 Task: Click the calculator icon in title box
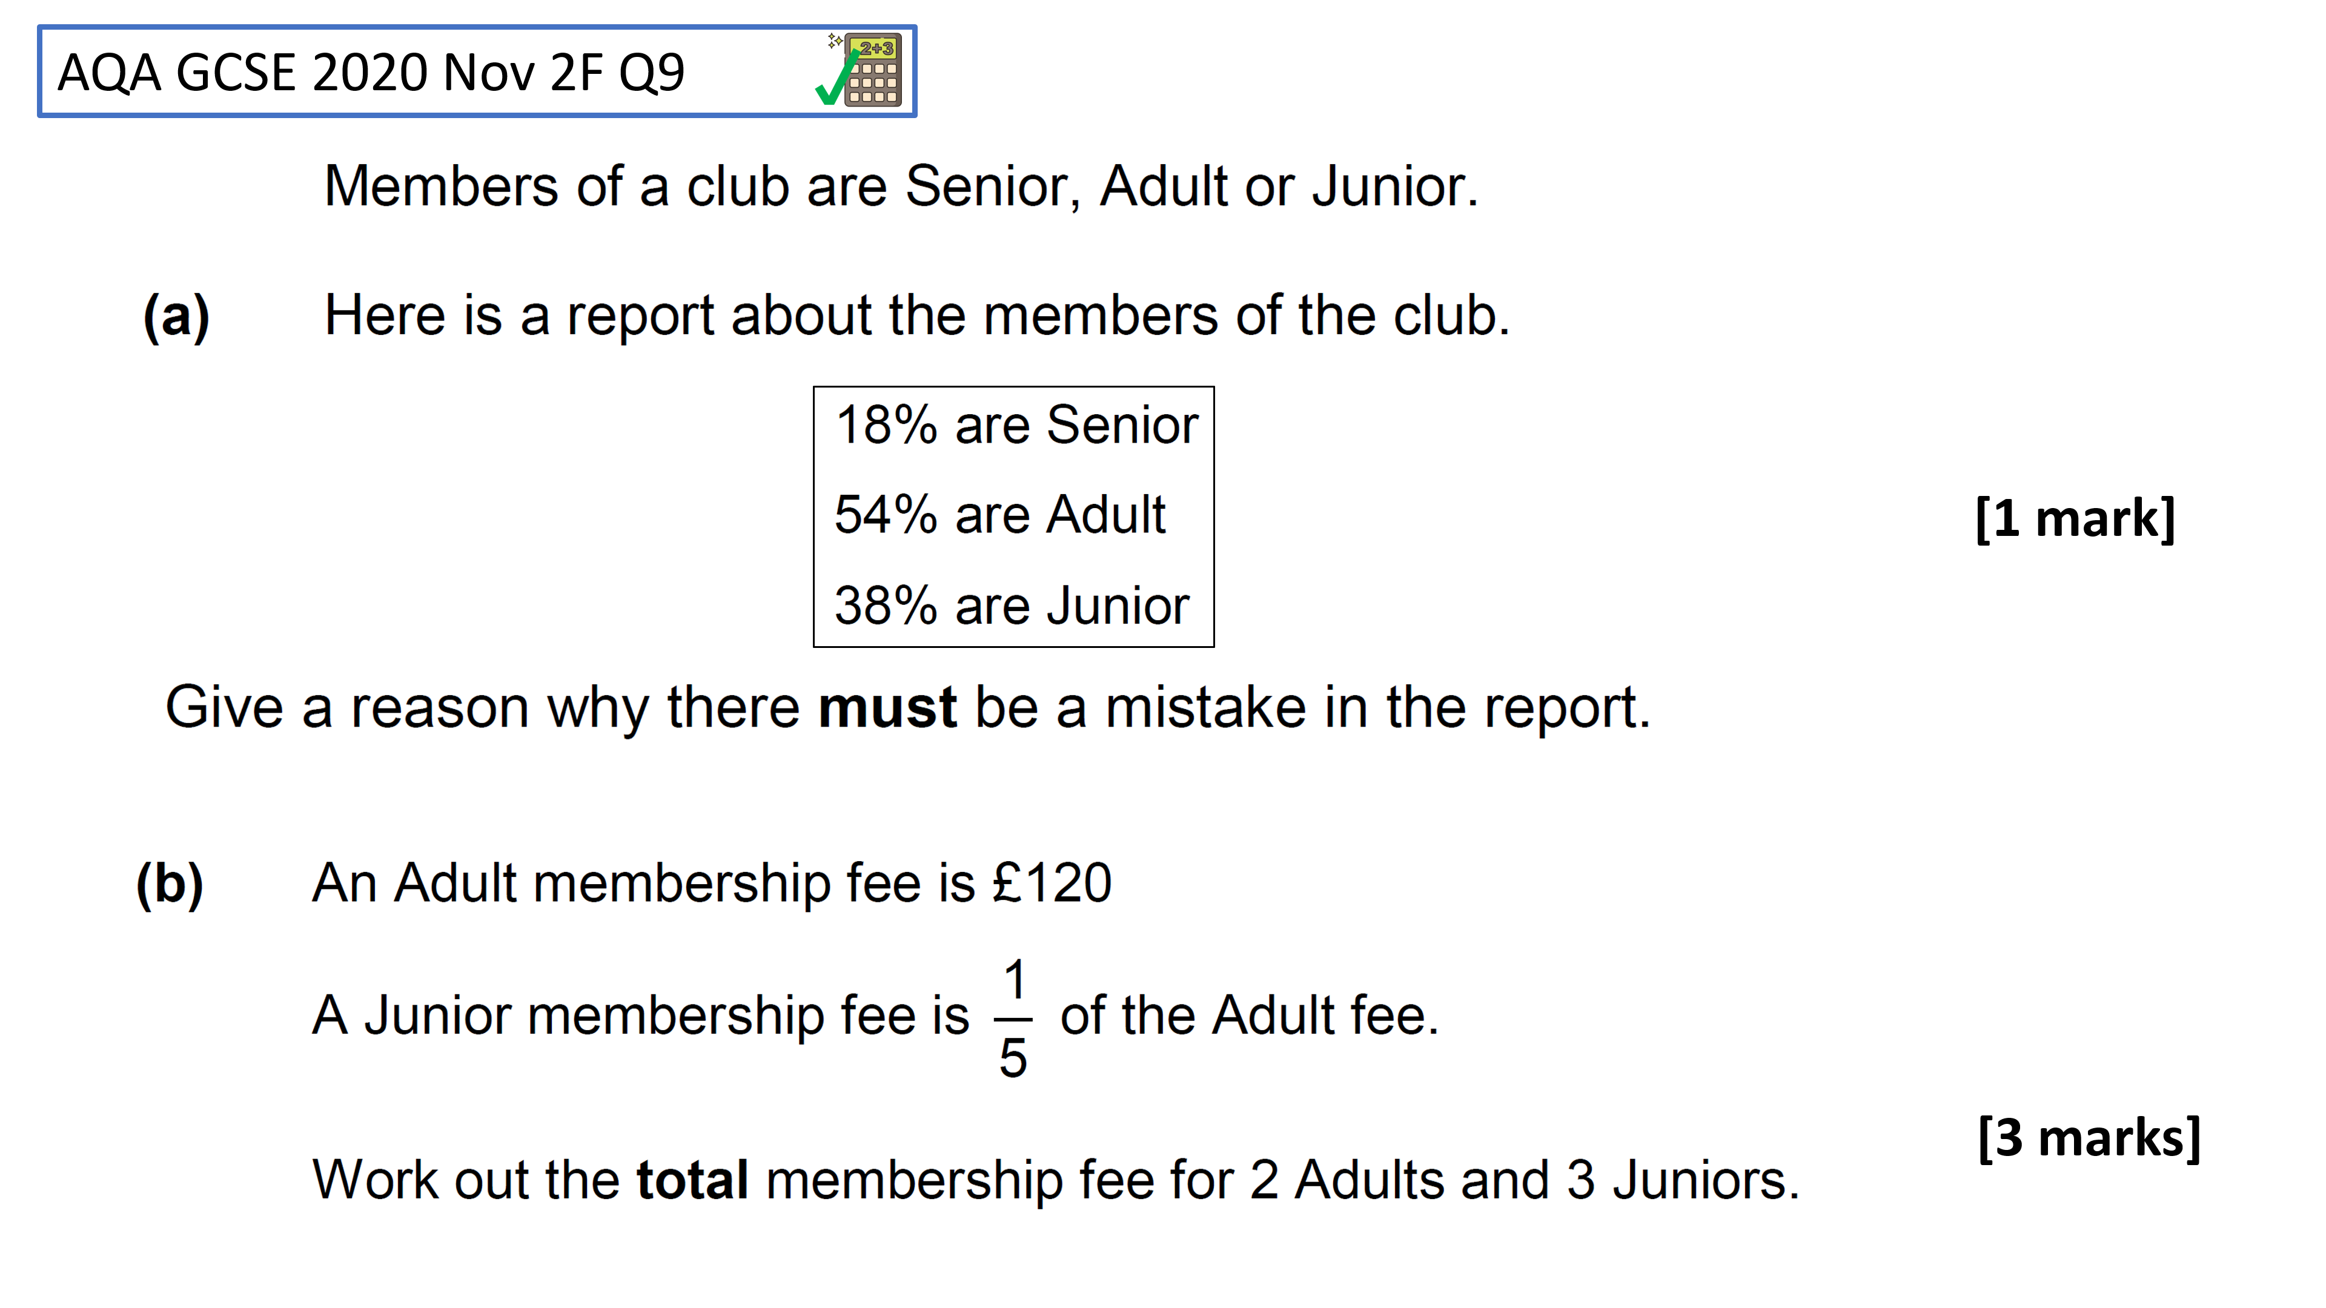(x=872, y=70)
